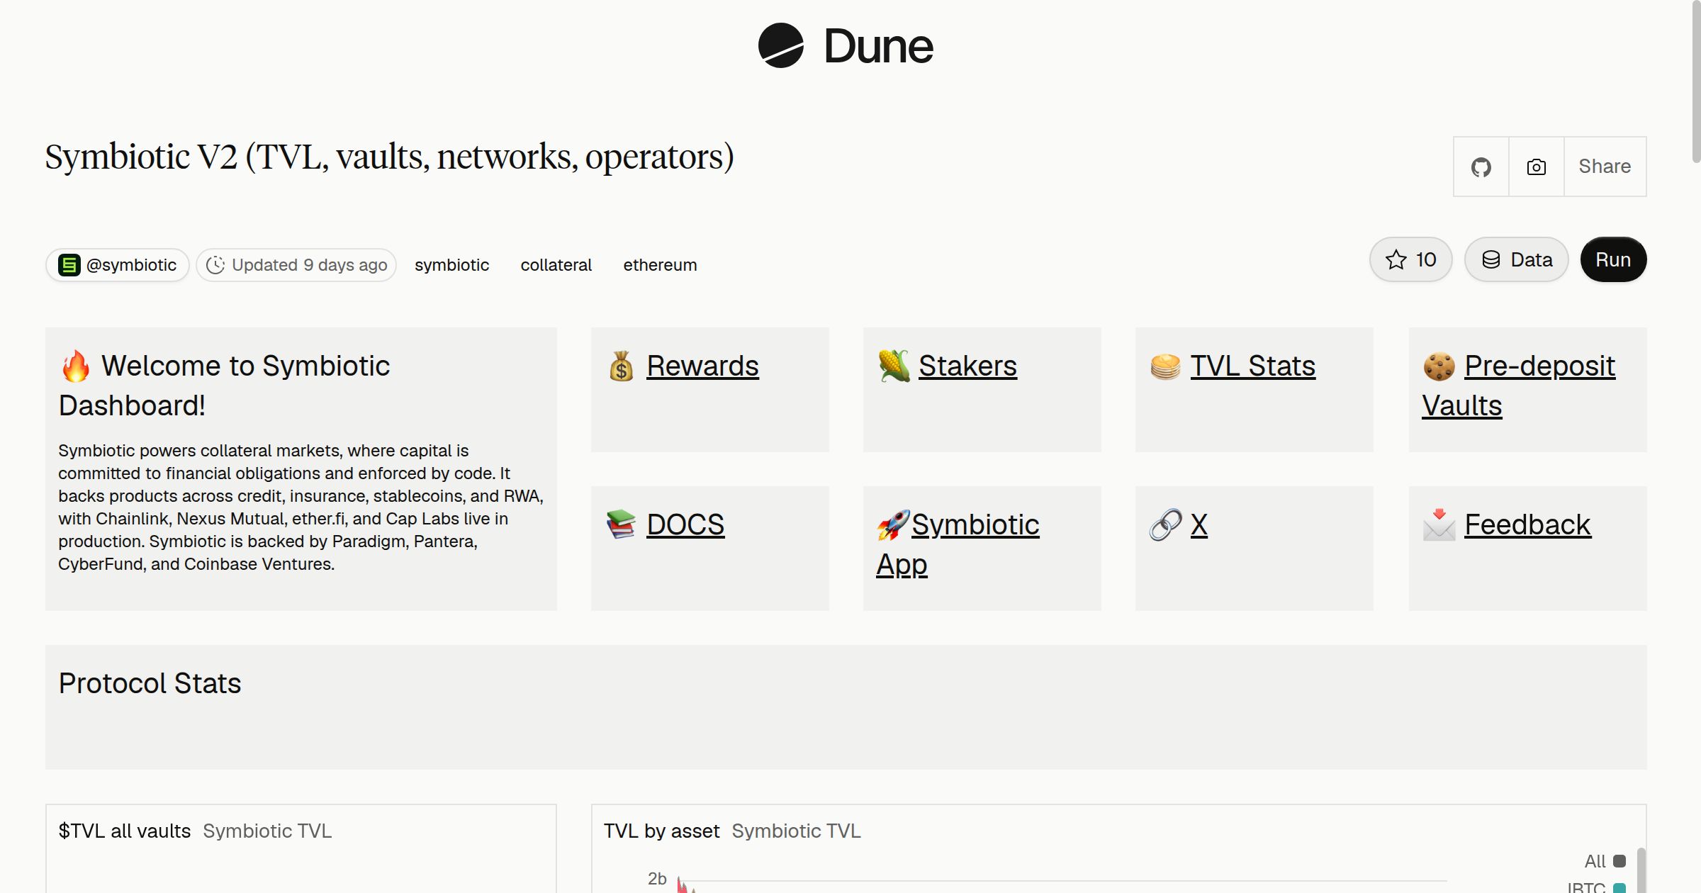Screen dimensions: 1701x893
Task: Click the chain link emoji beside X
Action: tap(1165, 525)
